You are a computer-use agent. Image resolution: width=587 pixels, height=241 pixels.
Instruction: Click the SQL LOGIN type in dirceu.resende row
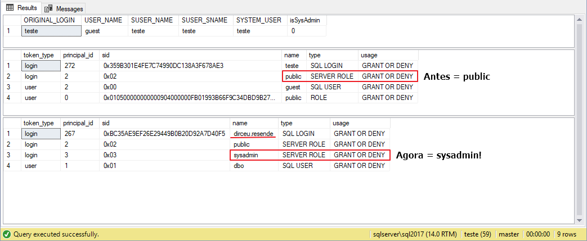tap(304, 133)
